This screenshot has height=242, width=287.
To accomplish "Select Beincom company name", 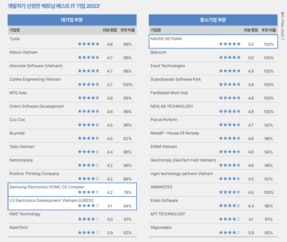I will [x=158, y=52].
